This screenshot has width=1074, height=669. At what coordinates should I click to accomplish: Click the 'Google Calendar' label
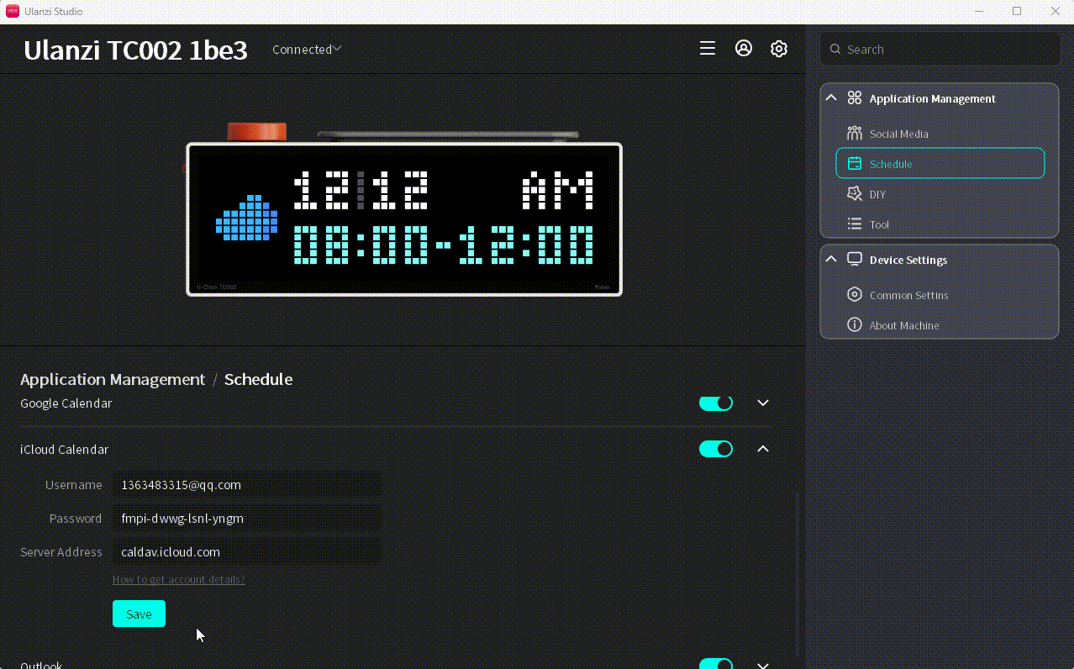coord(66,403)
